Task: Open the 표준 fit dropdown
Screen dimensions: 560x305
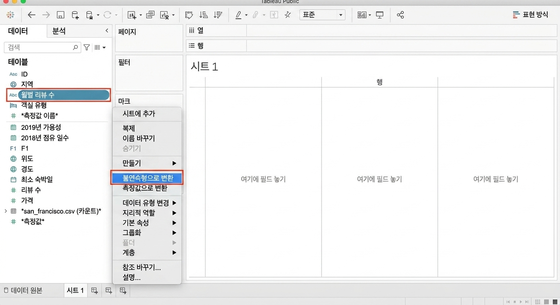Action: coord(322,15)
